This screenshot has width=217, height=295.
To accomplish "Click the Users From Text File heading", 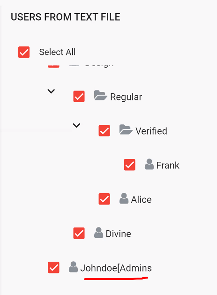I will [66, 17].
